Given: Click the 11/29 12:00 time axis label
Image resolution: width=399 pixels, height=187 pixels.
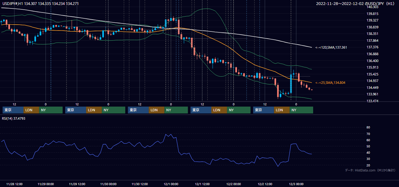Looking at the screenshot, I should tap(77, 184).
